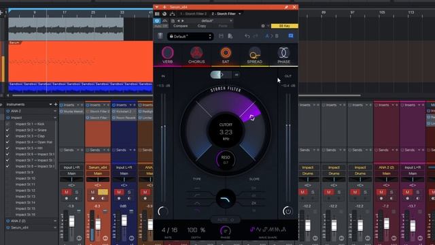Click the CUTOFF 3.23 kHz display
Image resolution: width=435 pixels, height=245 pixels.
coord(226,131)
